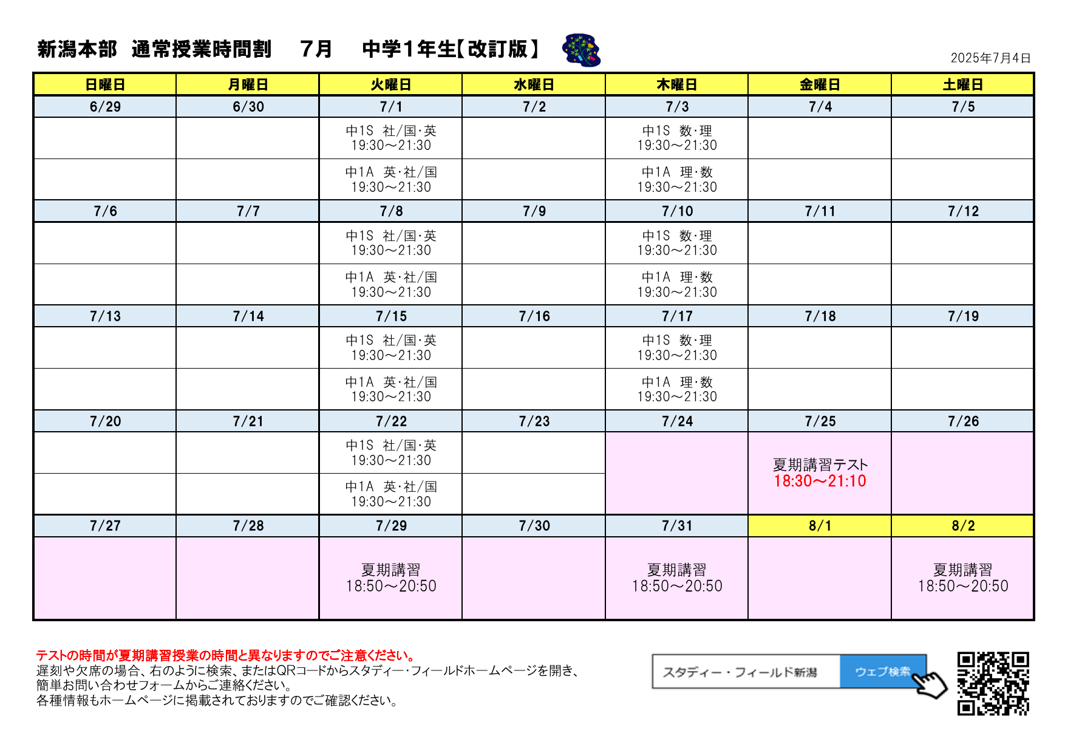This screenshot has height=753, width=1065.
Task: Click 夏期講習 entry under 7/29
Action: coord(391,578)
